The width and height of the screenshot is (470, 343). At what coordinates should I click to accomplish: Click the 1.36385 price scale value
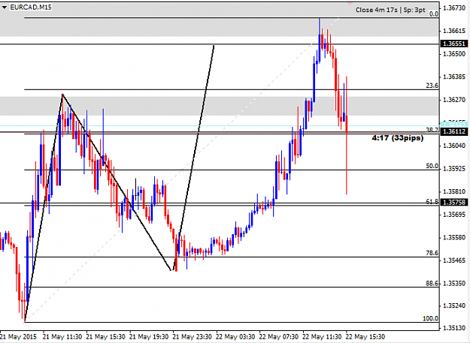454,77
